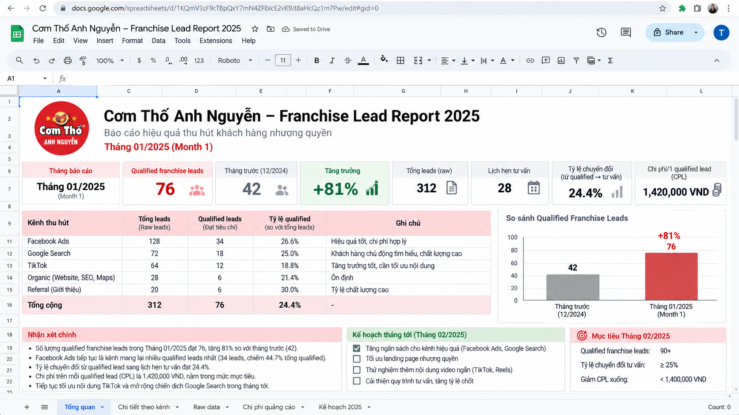Activate the paint format tool

point(83,60)
